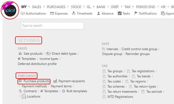Open Tax return treatments link text
The width and height of the screenshot is (174, 104).
[x=122, y=92]
